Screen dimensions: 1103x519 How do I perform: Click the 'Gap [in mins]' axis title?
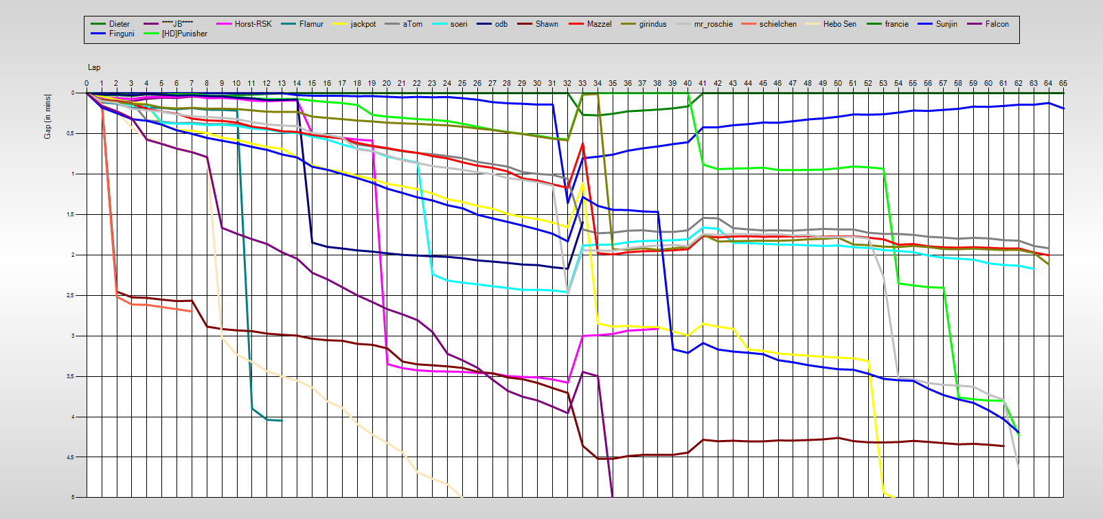point(47,116)
